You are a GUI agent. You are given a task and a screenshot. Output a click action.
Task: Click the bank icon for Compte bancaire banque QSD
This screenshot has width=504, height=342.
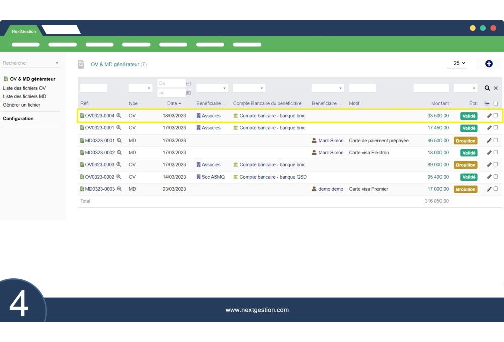pos(236,177)
